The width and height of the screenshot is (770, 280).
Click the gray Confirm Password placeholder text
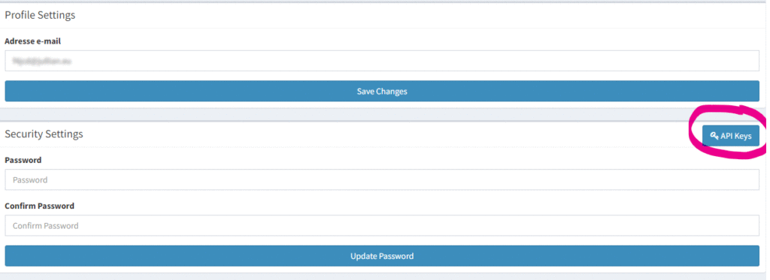click(46, 226)
